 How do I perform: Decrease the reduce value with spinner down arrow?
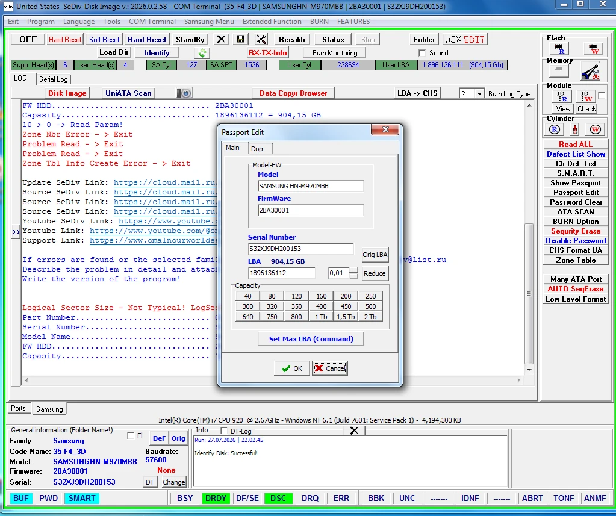[353, 276]
